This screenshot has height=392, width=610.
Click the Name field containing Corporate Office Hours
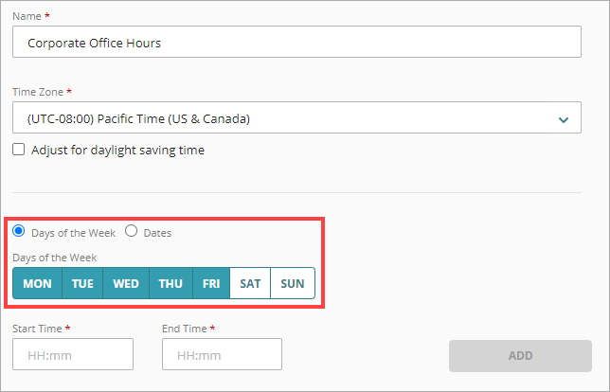pyautogui.click(x=296, y=43)
